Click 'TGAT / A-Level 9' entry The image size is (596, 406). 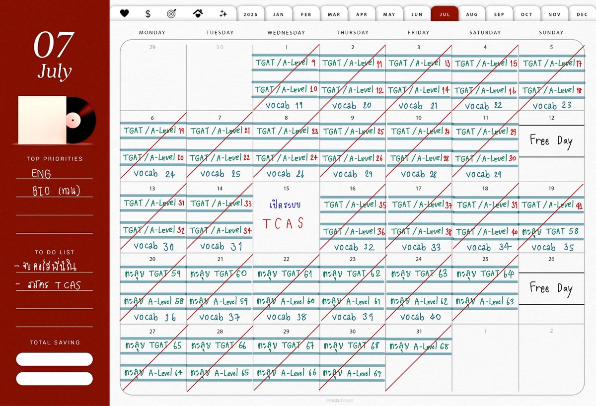click(x=286, y=63)
